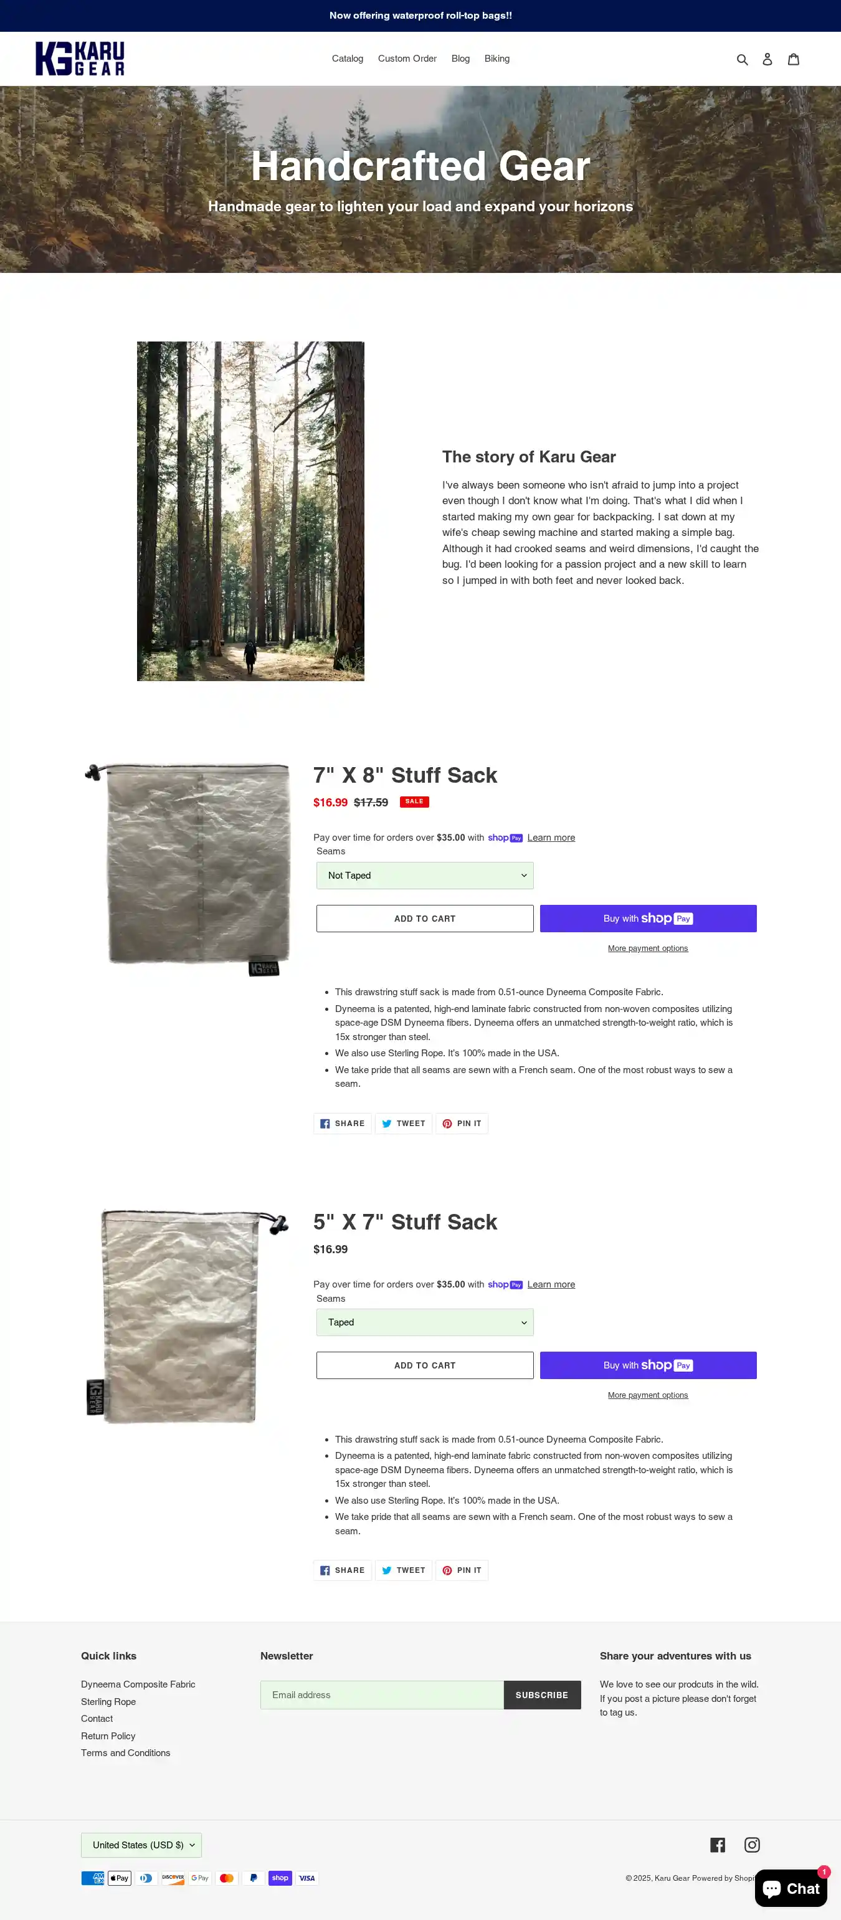This screenshot has height=1920, width=841.
Task: Tweet the 5x7 Stuff Sack
Action: [x=404, y=1570]
